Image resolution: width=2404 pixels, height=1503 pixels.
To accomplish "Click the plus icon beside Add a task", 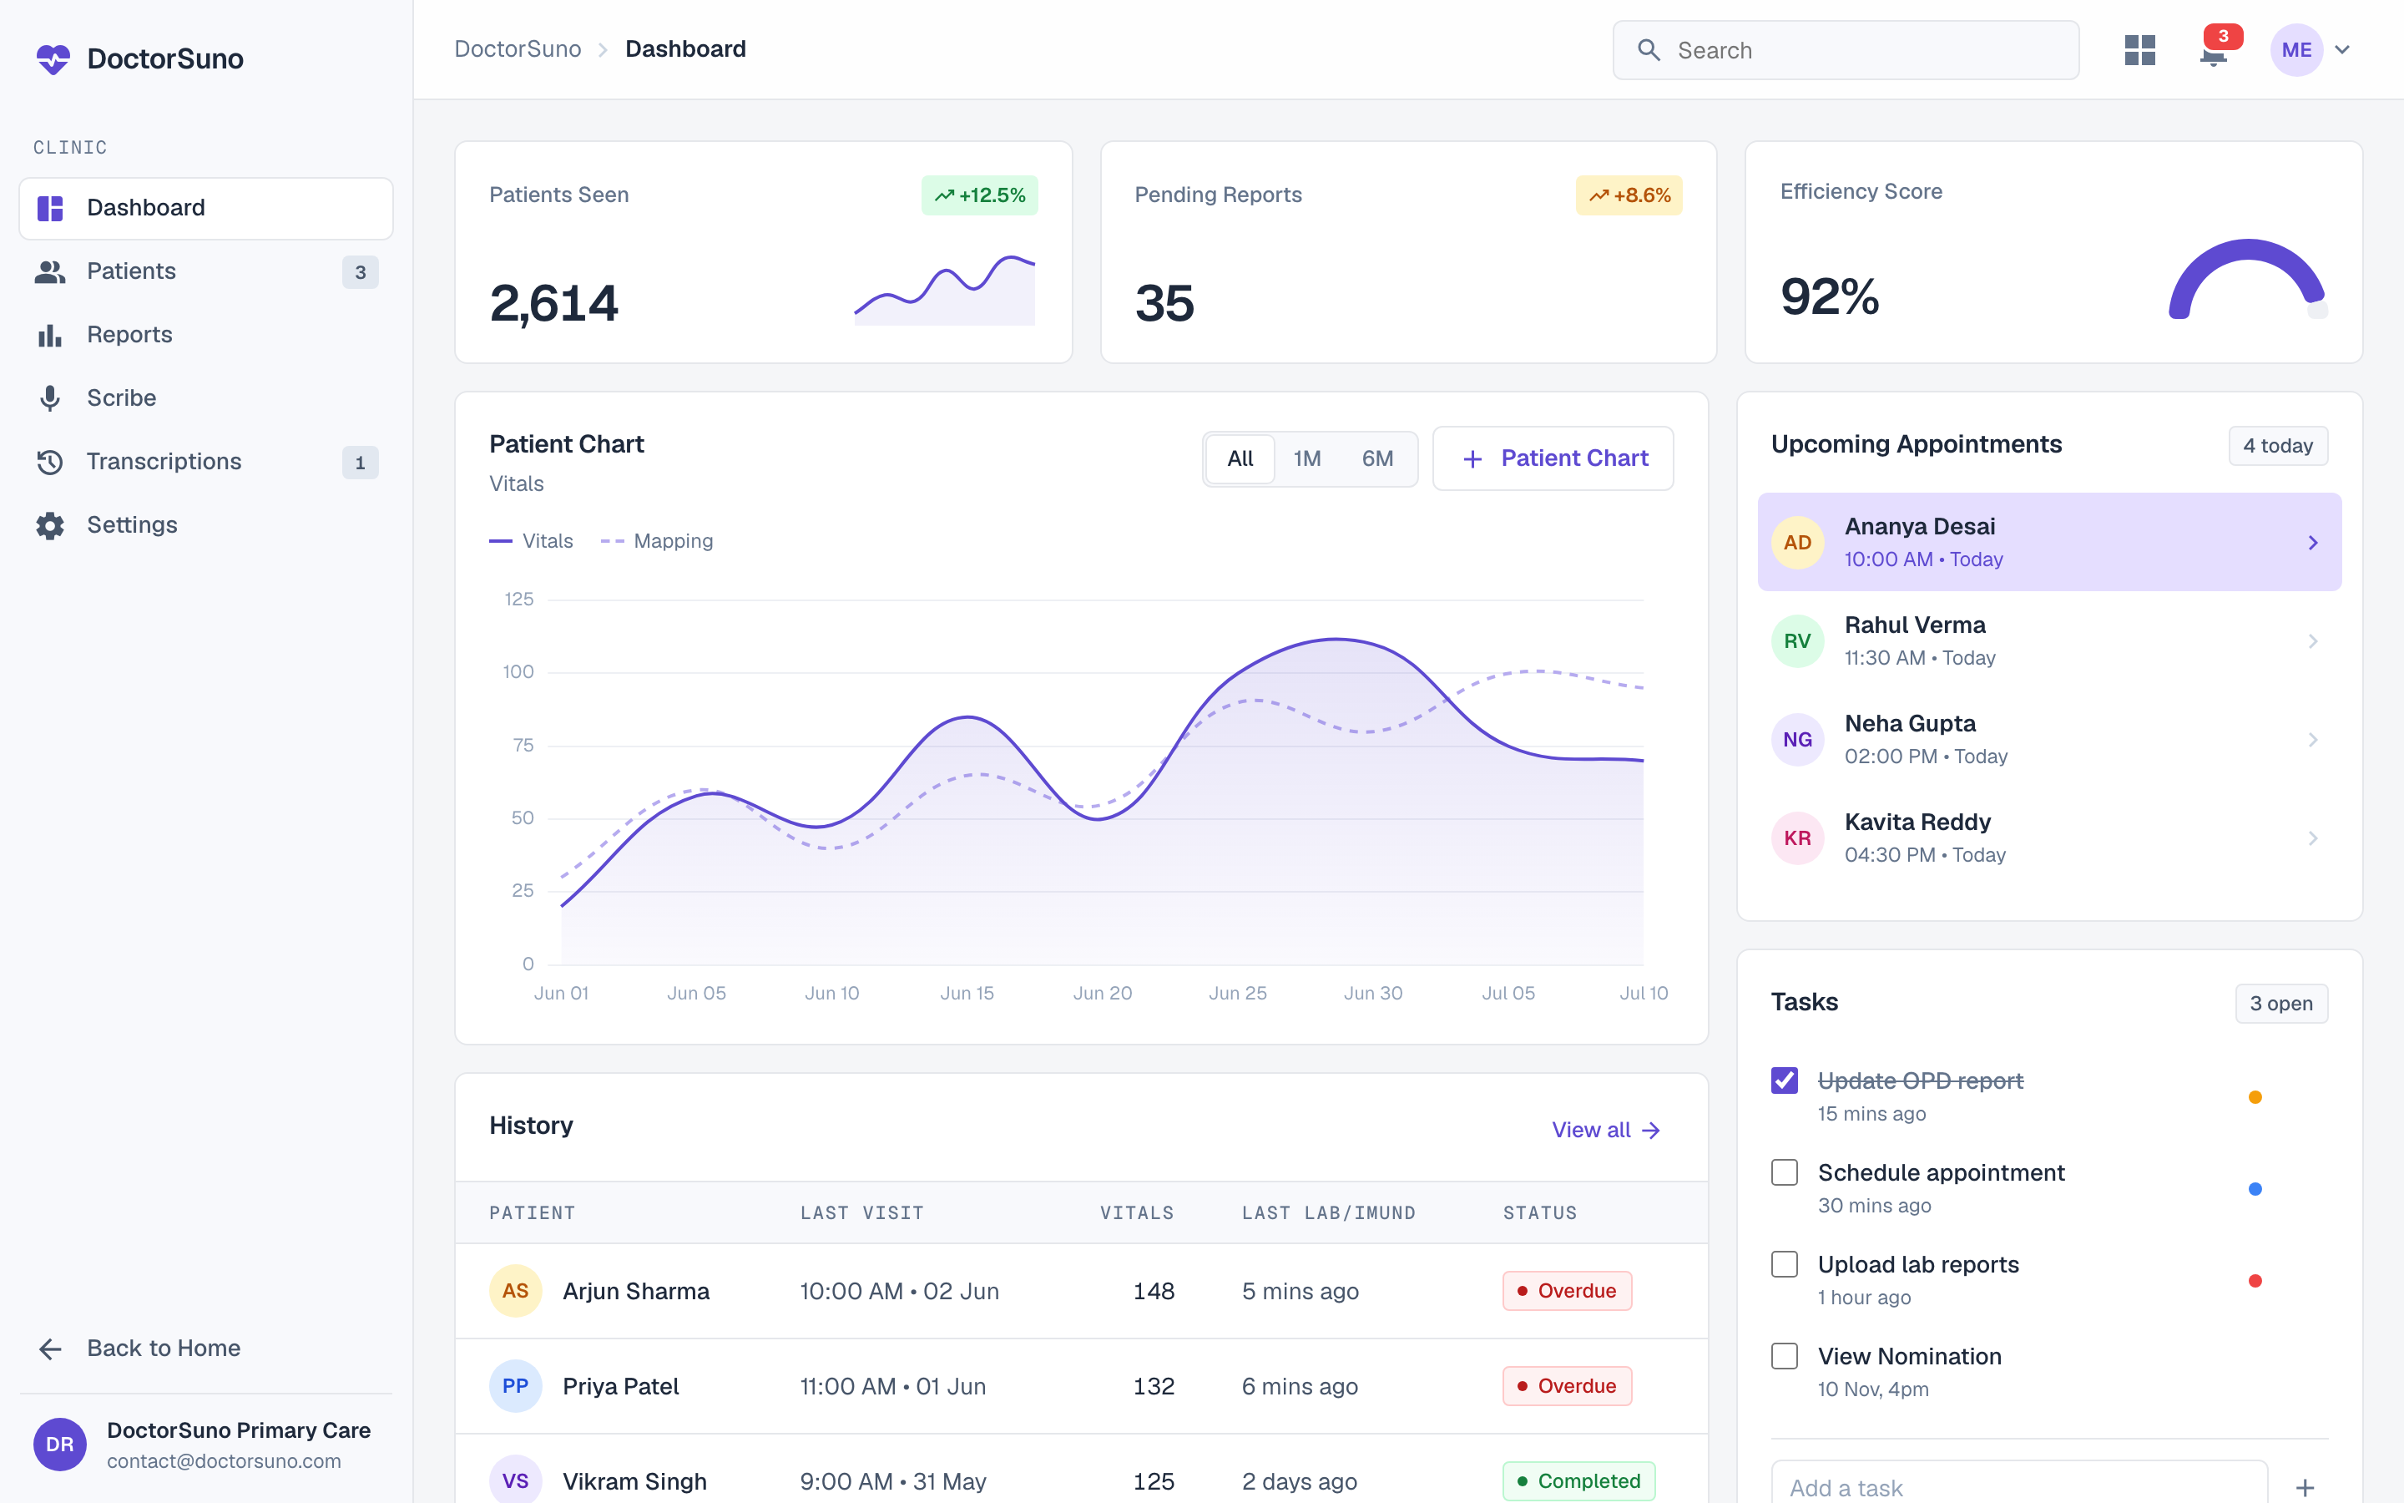I will [2305, 1488].
